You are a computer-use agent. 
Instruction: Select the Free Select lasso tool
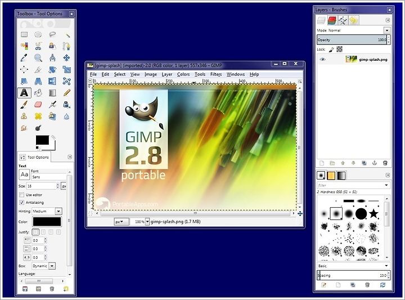click(52, 34)
